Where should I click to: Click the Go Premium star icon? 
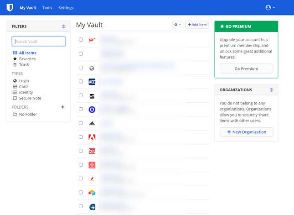222,26
